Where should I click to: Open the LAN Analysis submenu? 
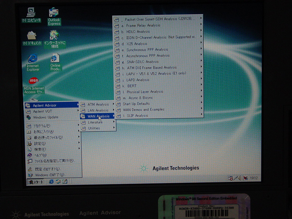(97, 110)
